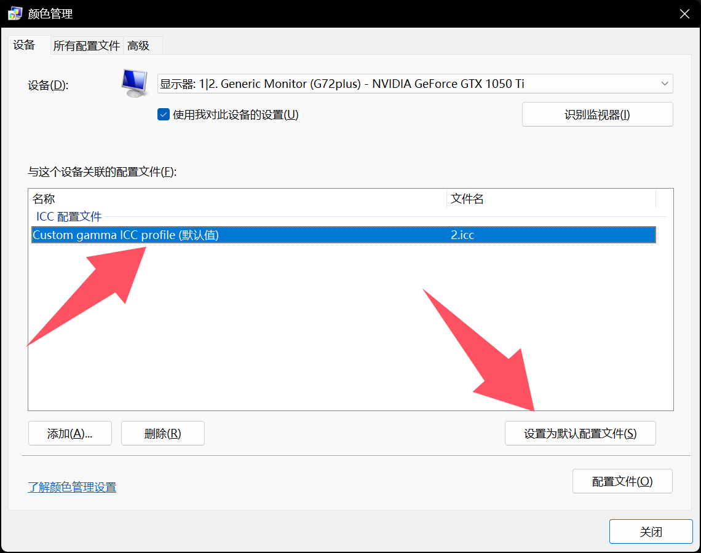Go to the 高级 tab
701x553 pixels.
[139, 45]
